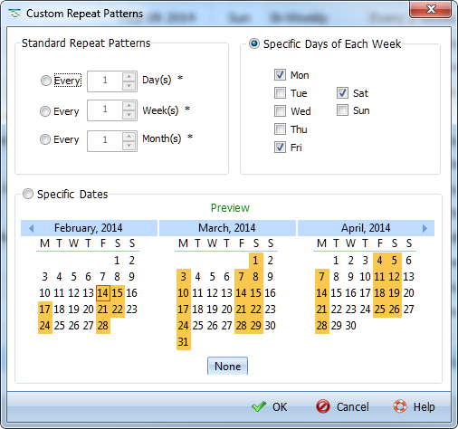Select February 14 in the calendar
The width and height of the screenshot is (458, 429).
[x=102, y=293]
